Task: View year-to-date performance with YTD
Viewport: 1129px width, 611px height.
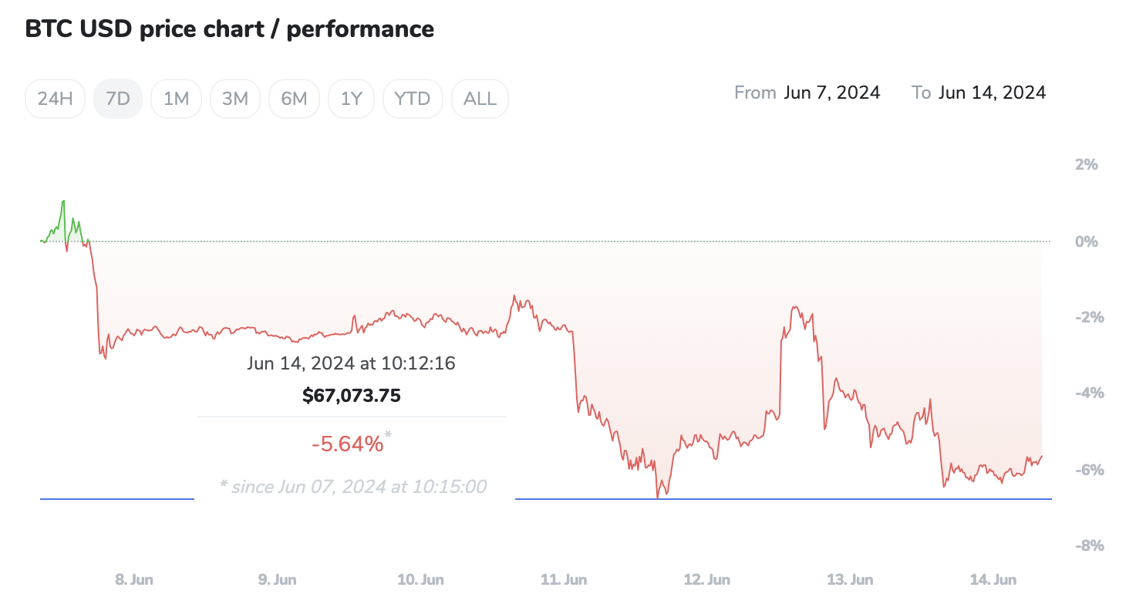Action: coord(413,98)
